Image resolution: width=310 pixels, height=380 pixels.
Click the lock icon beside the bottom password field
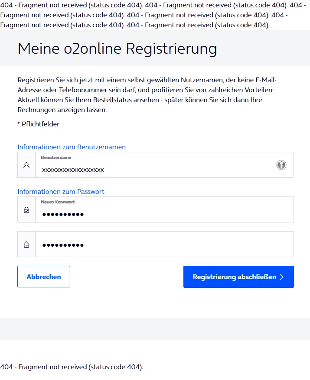26,245
